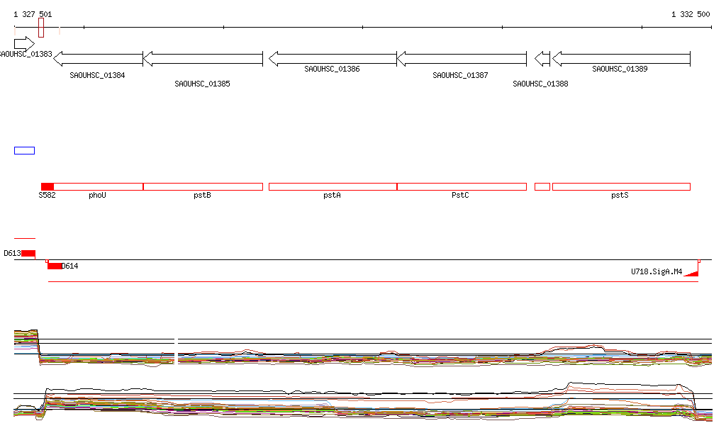Click the pstB label text
726x433 pixels.
point(202,195)
